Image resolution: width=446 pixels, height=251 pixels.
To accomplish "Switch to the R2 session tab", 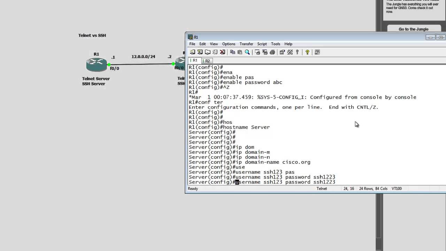I will coord(207,61).
